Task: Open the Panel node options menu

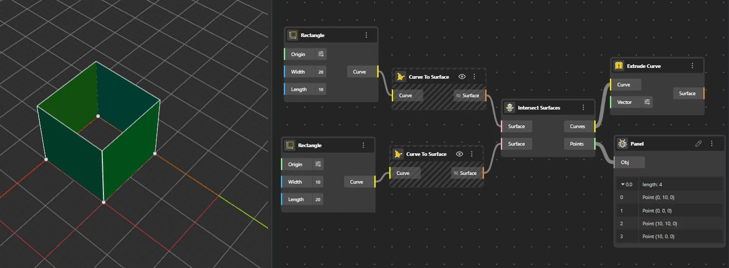Action: 712,144
